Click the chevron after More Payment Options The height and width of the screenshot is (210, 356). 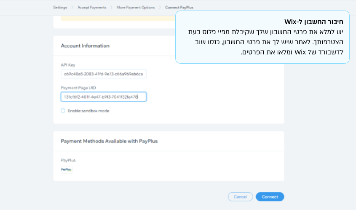[x=160, y=8]
